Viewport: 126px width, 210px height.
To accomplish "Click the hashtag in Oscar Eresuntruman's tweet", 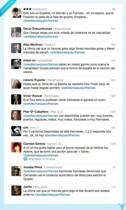I will [41, 36].
